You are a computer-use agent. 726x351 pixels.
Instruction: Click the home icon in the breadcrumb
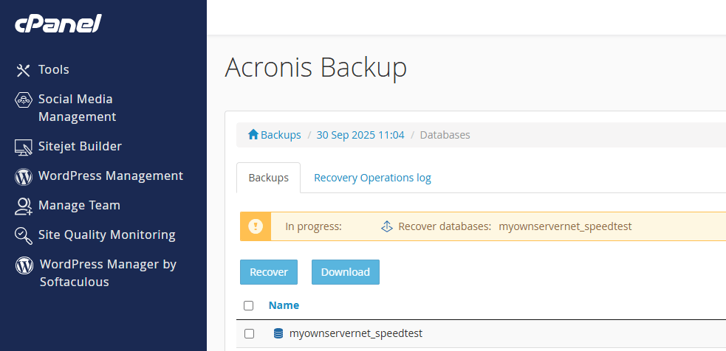[253, 135]
